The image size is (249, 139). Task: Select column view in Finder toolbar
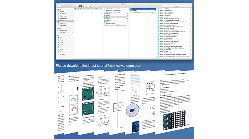tap(80, 6)
